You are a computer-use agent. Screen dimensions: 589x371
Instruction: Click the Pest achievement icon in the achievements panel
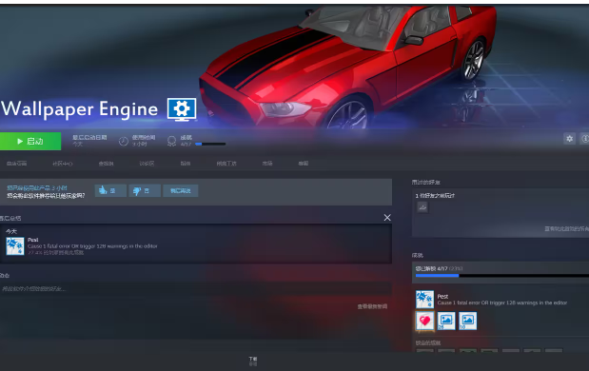coord(424,300)
